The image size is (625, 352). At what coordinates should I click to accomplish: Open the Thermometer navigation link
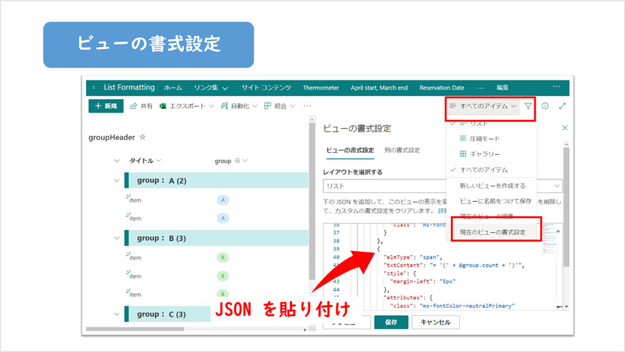point(321,88)
